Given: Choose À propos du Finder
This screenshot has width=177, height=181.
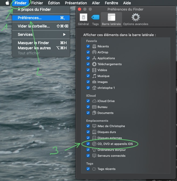Looking at the screenshot, I should (x=41, y=9).
